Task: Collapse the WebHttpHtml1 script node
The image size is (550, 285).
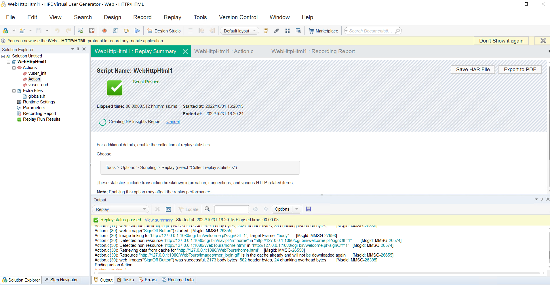Action: point(9,62)
